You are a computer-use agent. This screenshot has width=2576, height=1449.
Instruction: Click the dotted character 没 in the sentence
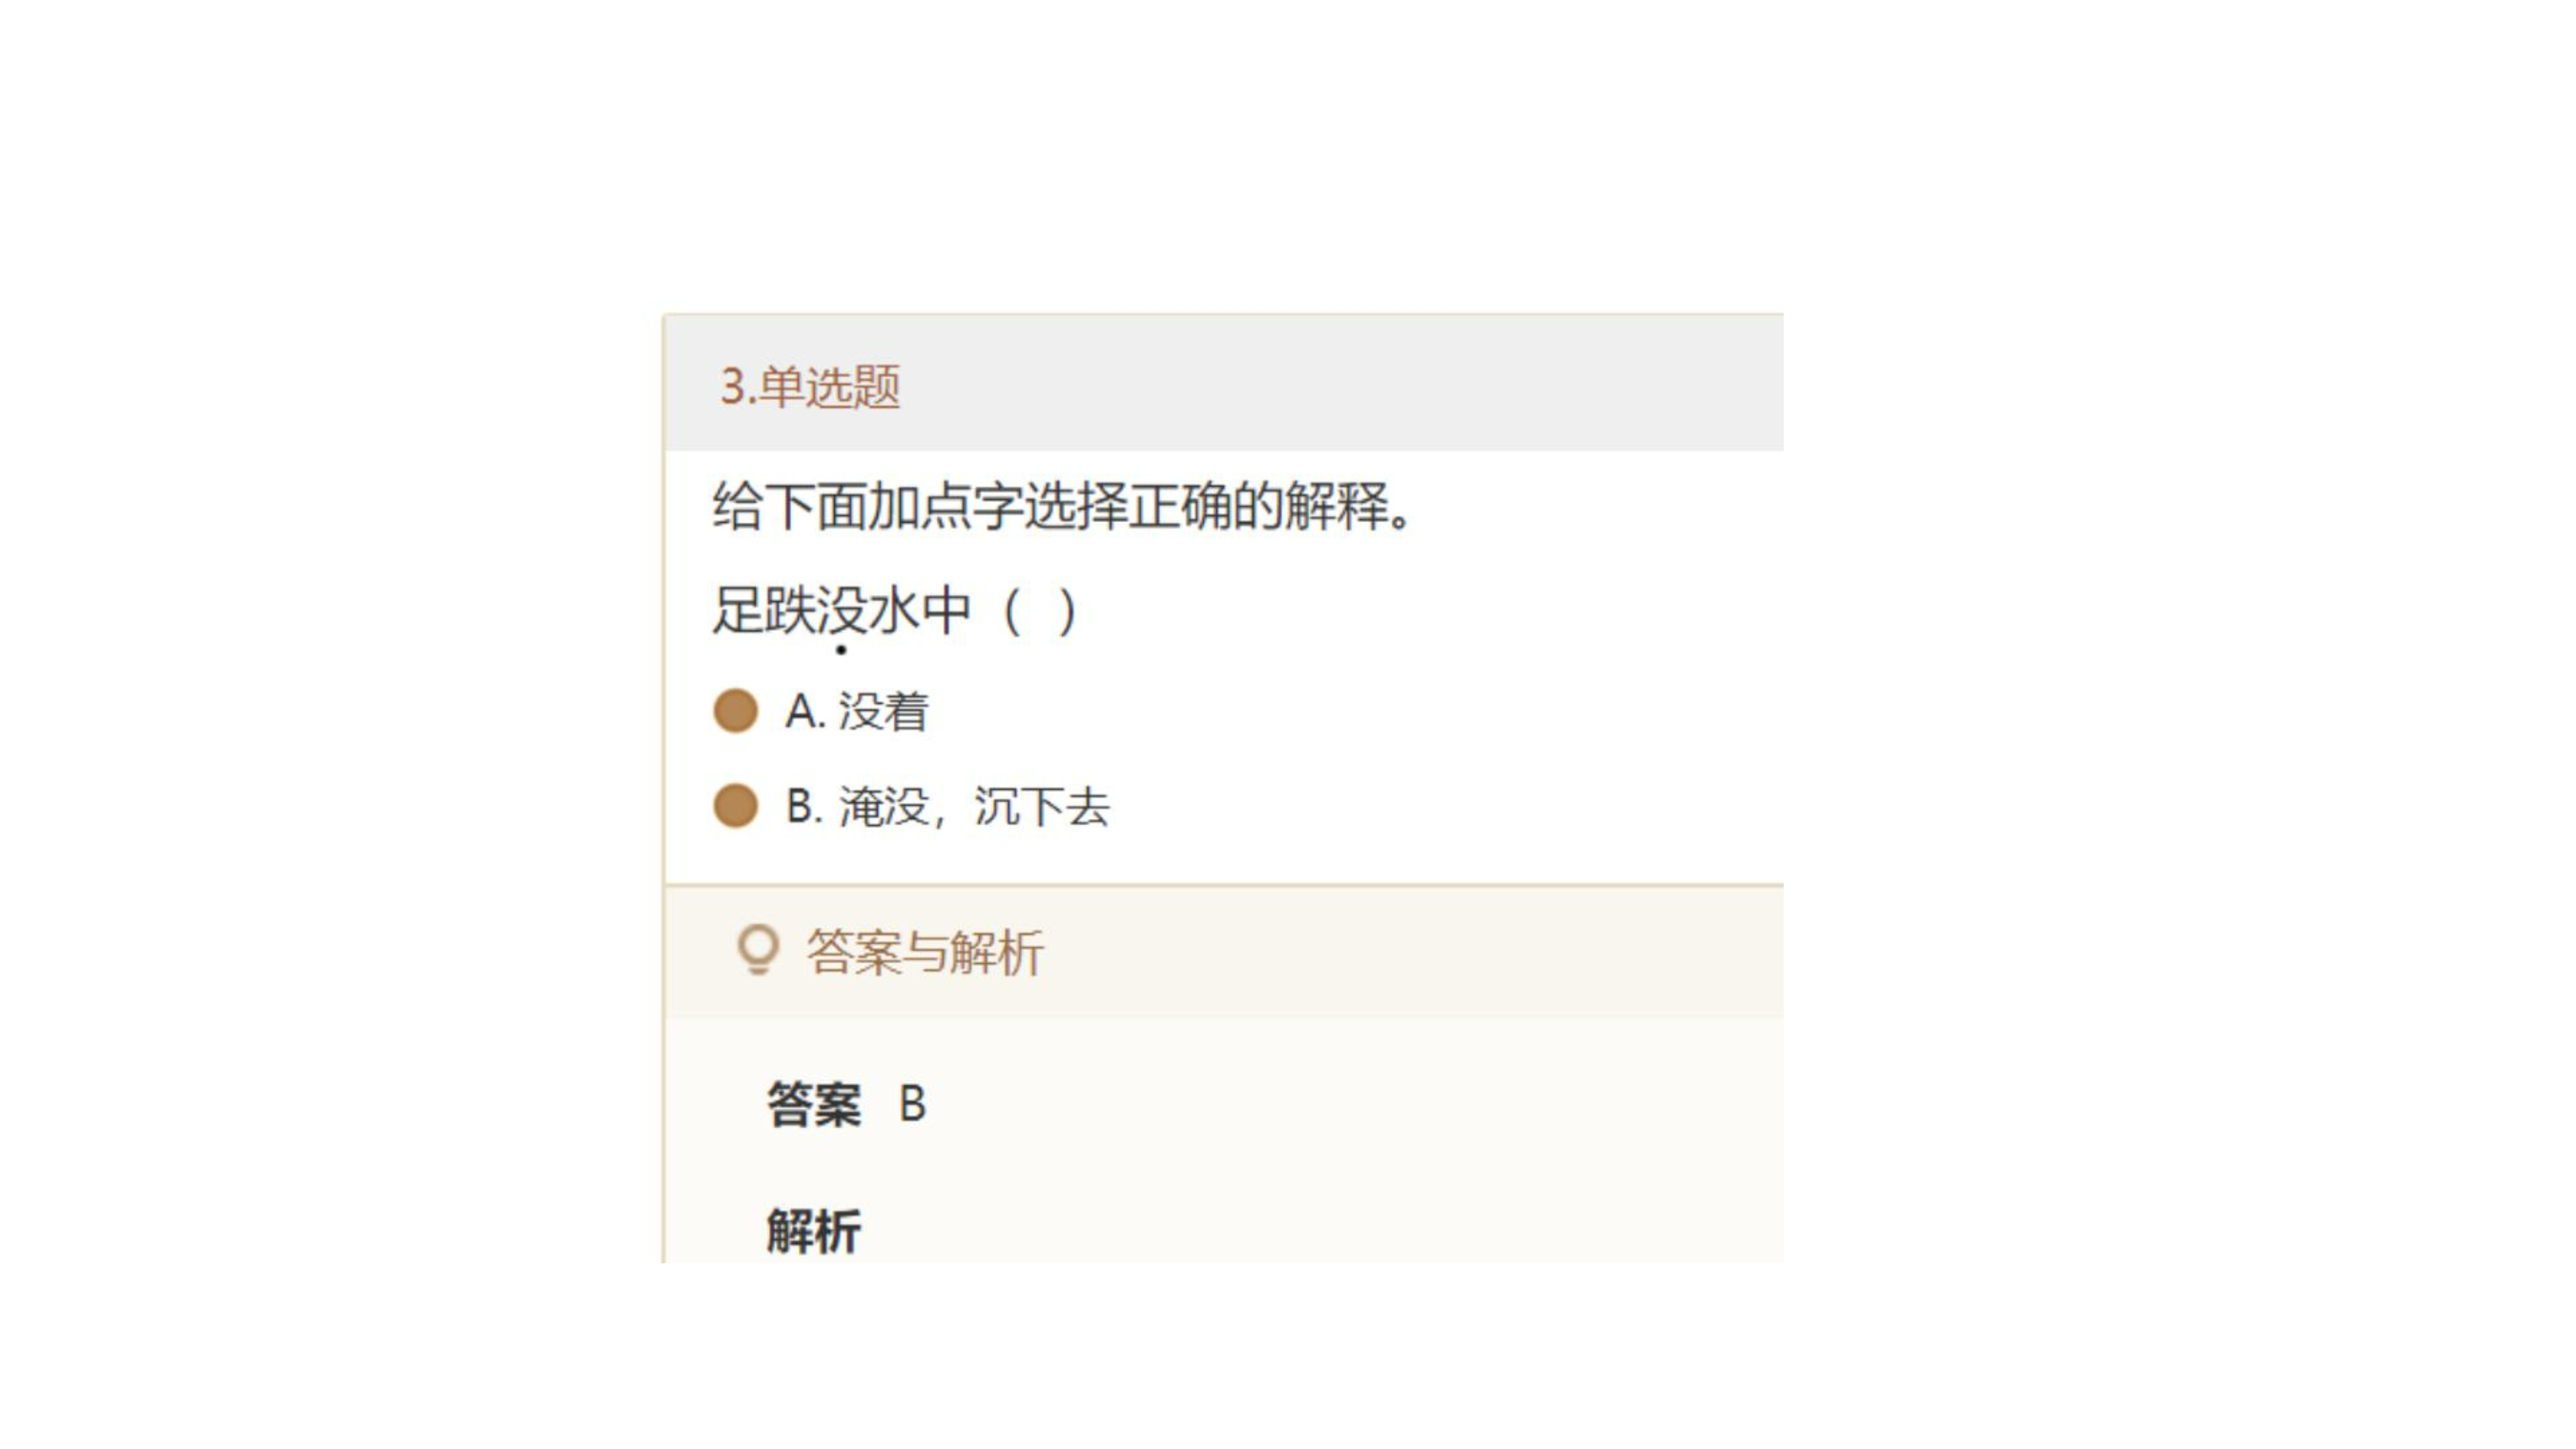[841, 611]
